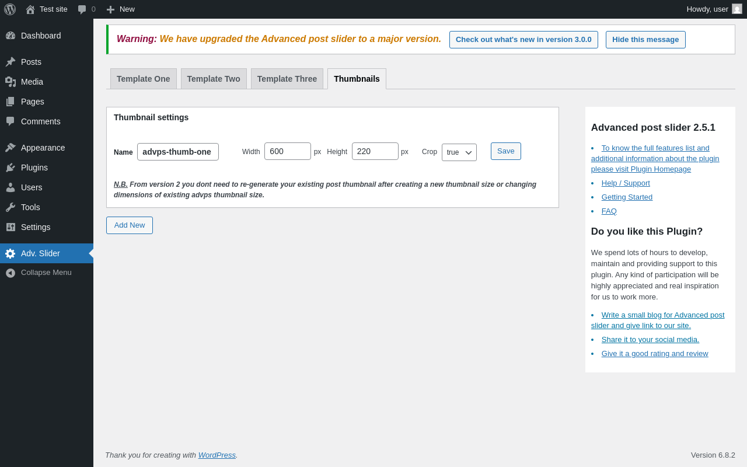
Task: Click the Users person icon
Action: coord(11,187)
